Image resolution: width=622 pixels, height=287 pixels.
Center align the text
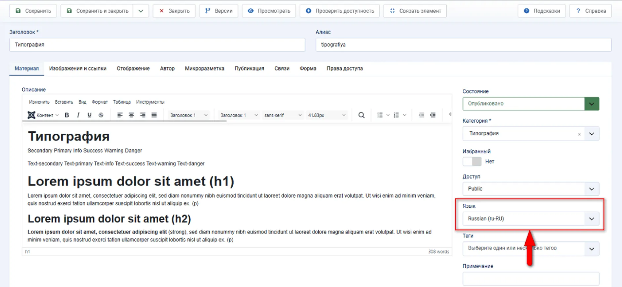click(x=131, y=115)
